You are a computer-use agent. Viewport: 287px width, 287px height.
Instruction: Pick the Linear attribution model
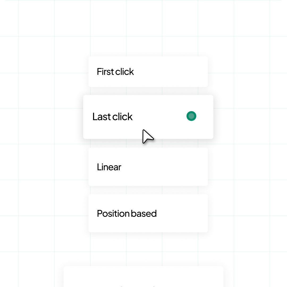148,167
